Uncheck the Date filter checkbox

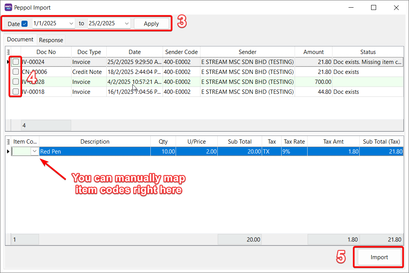point(24,24)
